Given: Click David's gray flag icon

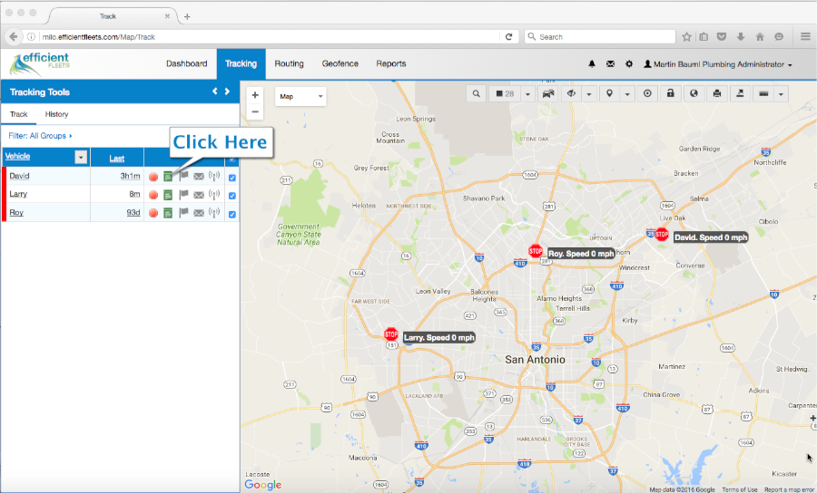Looking at the screenshot, I should (x=183, y=177).
